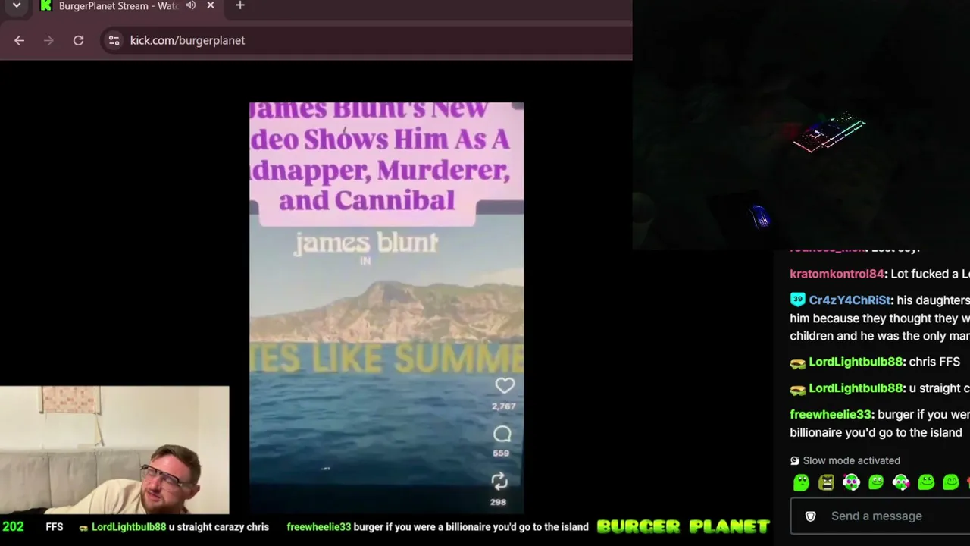Open comments via the speech bubble icon
The height and width of the screenshot is (546, 970).
point(502,434)
